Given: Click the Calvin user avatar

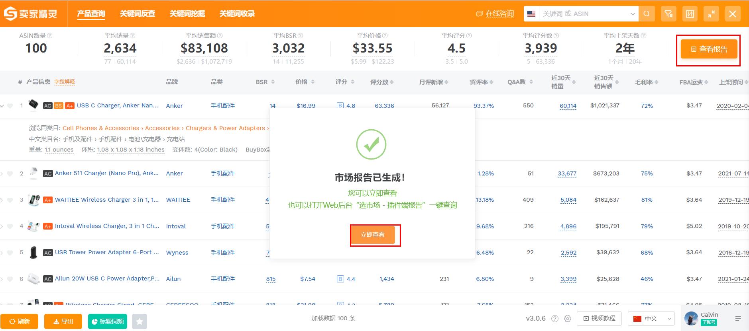Looking at the screenshot, I should 691,319.
